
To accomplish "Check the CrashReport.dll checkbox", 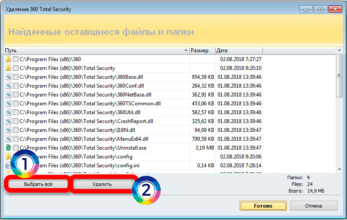I will 15,121.
